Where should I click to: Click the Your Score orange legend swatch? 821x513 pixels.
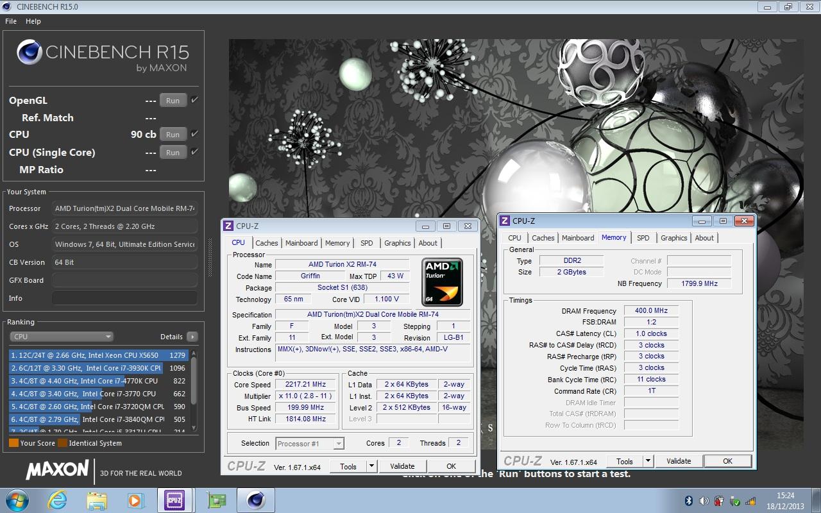tap(13, 443)
